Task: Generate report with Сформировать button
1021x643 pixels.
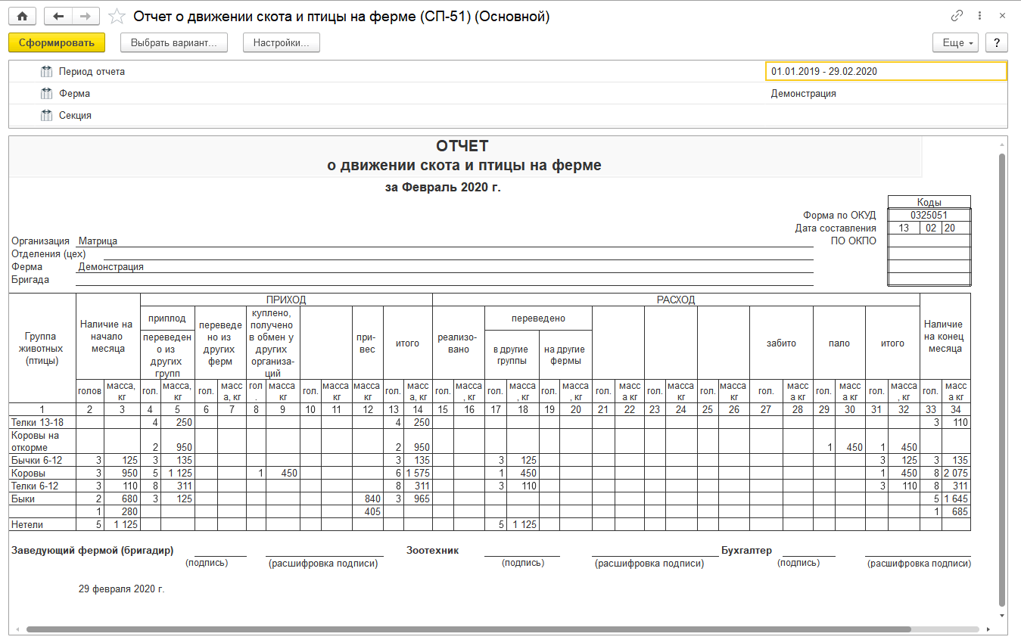Action: (57, 43)
